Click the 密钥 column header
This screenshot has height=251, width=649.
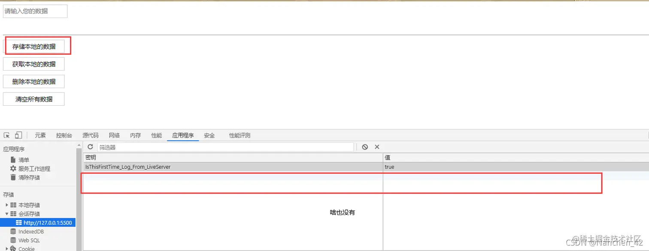(x=233, y=158)
